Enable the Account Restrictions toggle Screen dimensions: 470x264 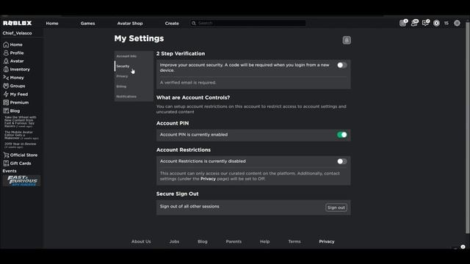[x=341, y=161]
